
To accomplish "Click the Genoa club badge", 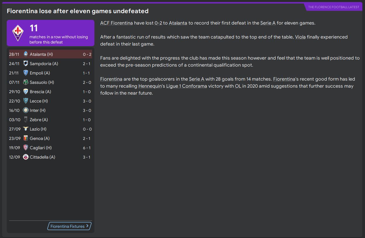I will 26,138.
